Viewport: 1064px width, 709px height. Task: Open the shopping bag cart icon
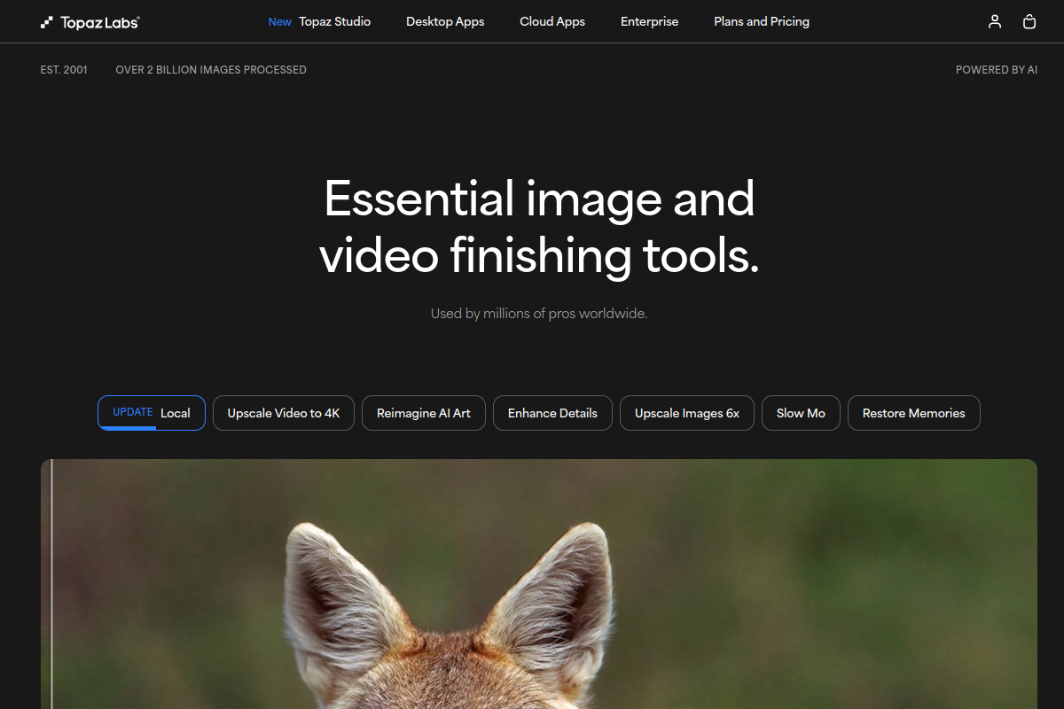point(1029,21)
